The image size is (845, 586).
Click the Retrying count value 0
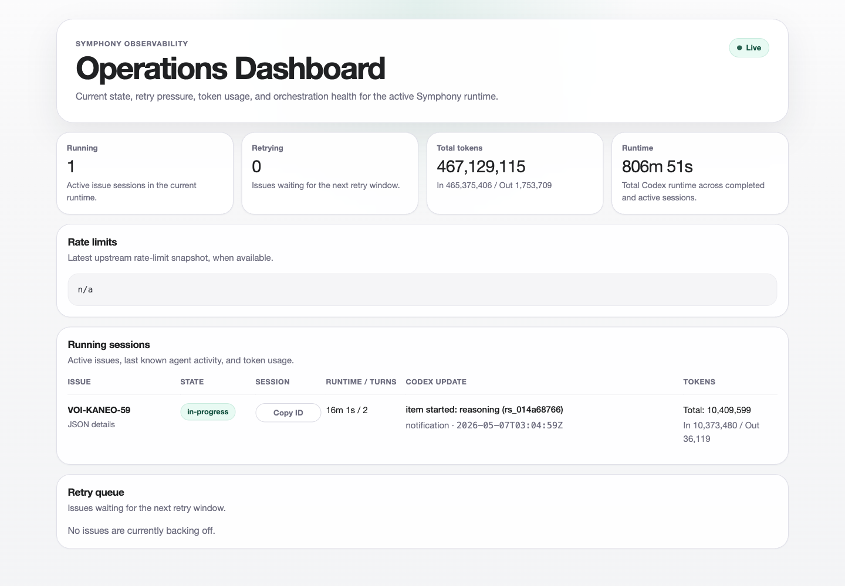coord(256,166)
